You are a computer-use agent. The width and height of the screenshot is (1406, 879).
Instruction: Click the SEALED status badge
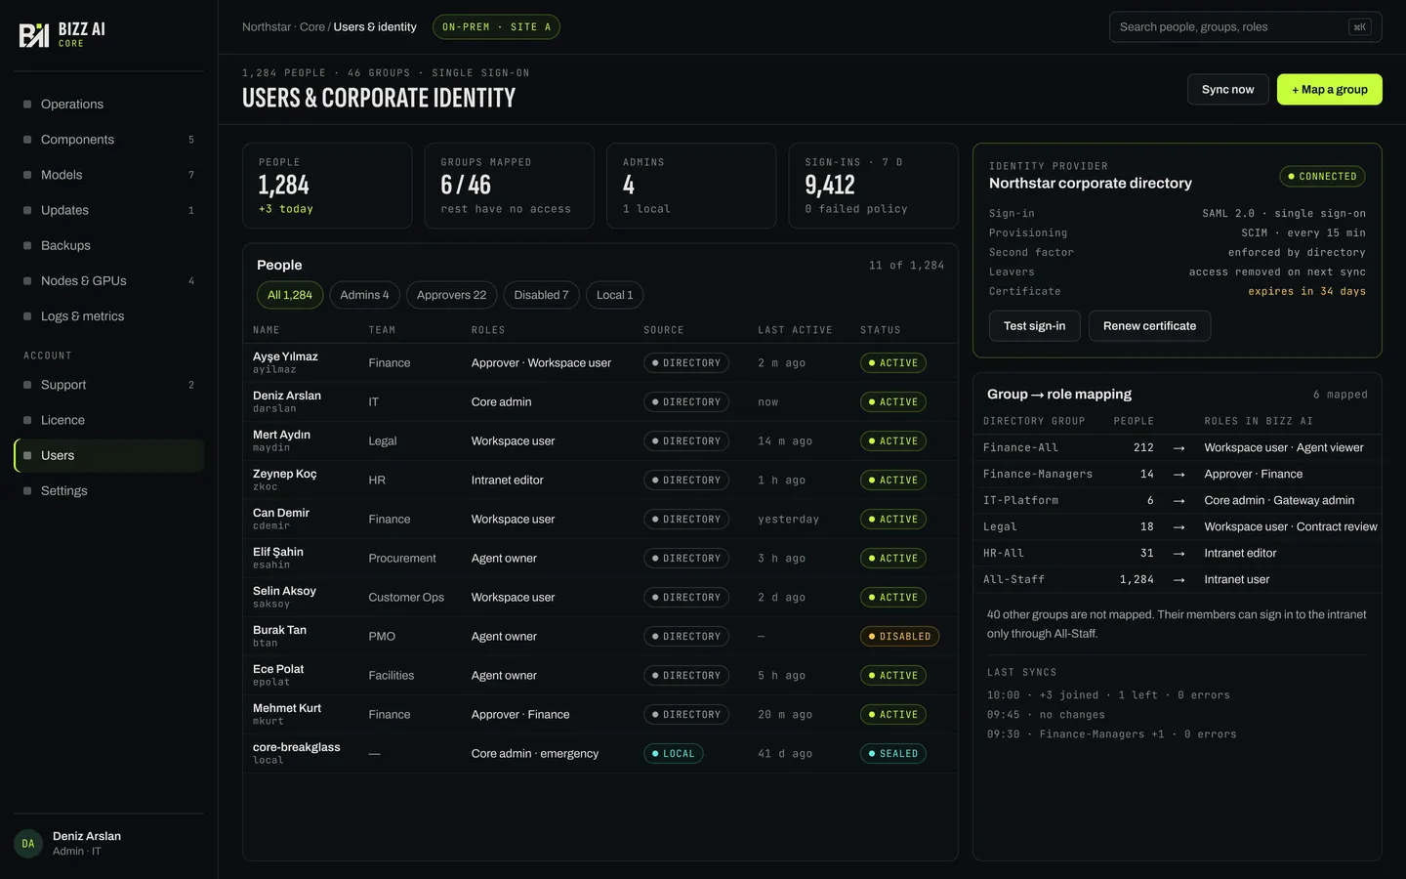pyautogui.click(x=892, y=754)
